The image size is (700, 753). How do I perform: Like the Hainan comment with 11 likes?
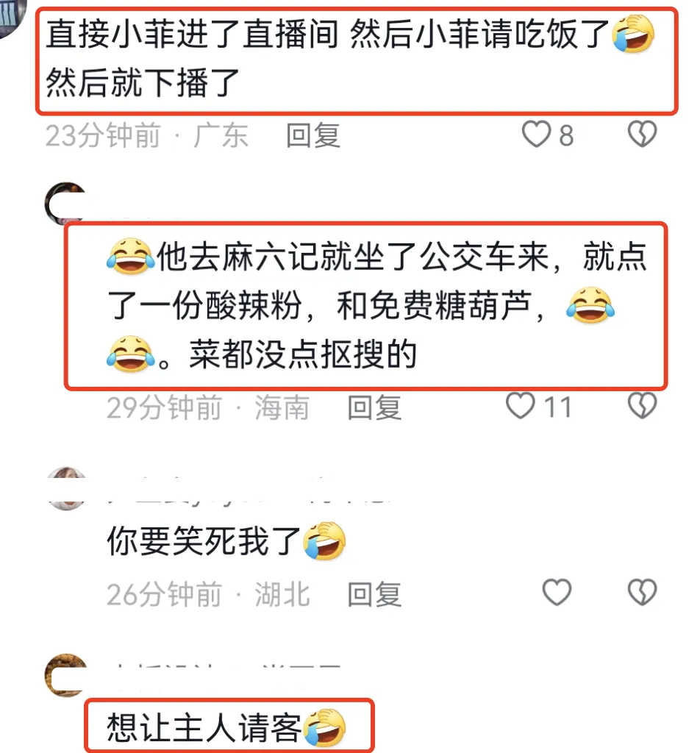click(x=521, y=406)
